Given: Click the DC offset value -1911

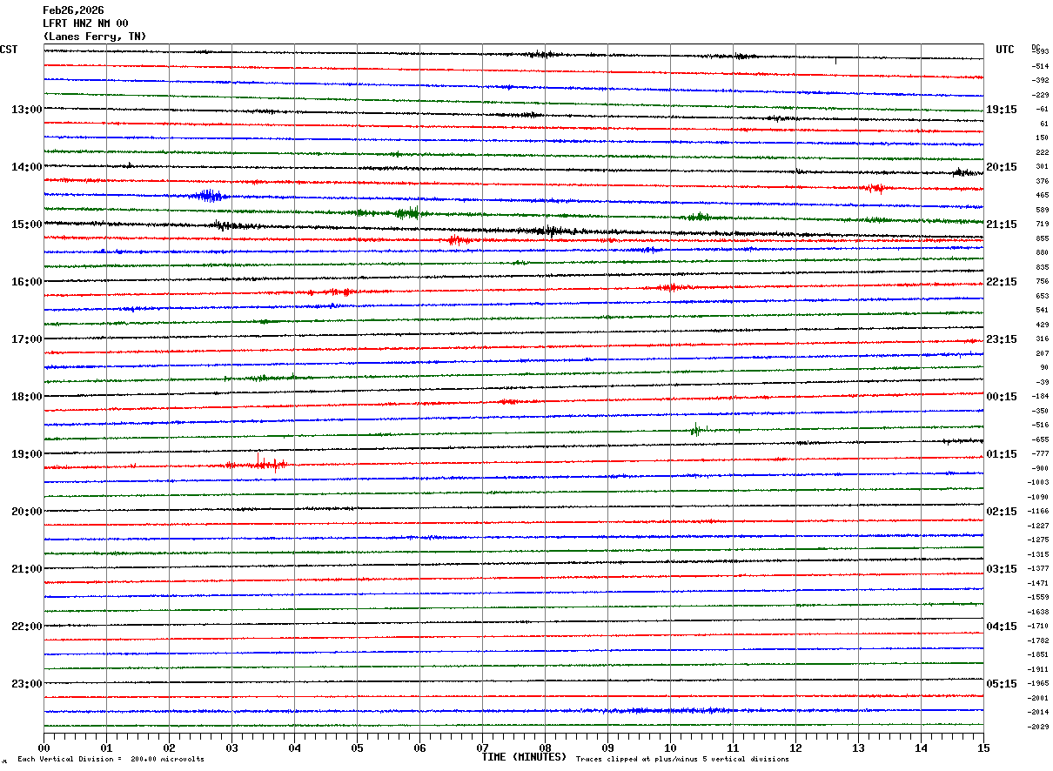Looking at the screenshot, I should tap(1038, 670).
